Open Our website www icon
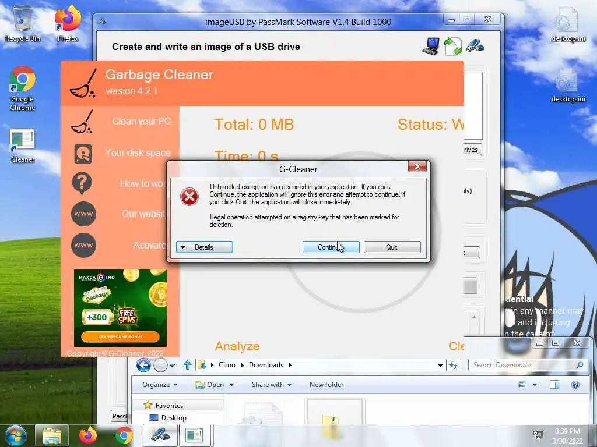The width and height of the screenshot is (597, 447). pyautogui.click(x=83, y=214)
